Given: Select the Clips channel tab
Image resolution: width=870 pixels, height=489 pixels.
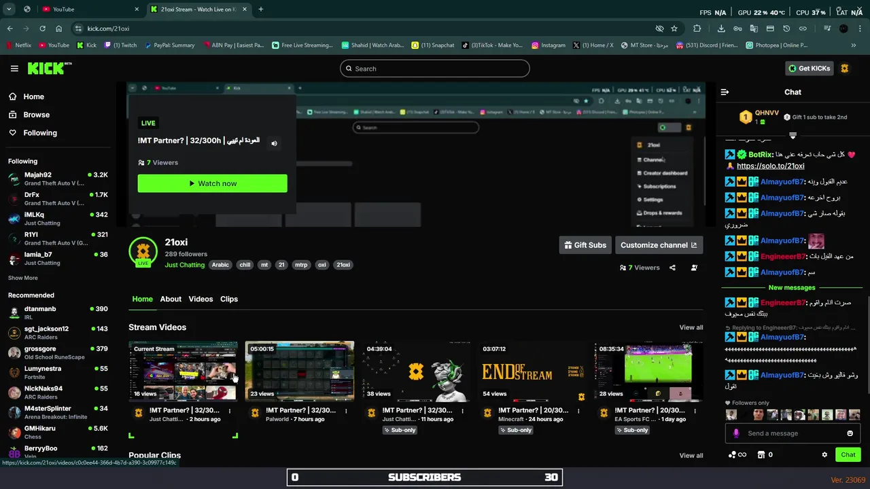Looking at the screenshot, I should coord(229,299).
